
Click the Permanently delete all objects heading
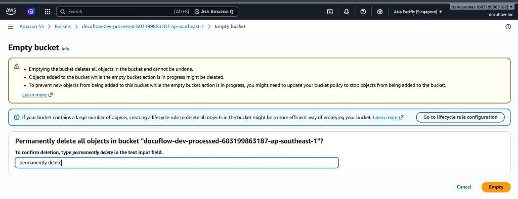169,141
